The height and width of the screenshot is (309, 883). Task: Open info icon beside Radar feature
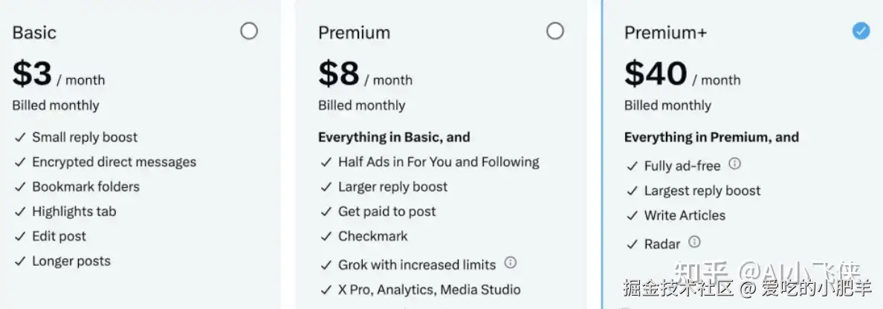(x=694, y=242)
